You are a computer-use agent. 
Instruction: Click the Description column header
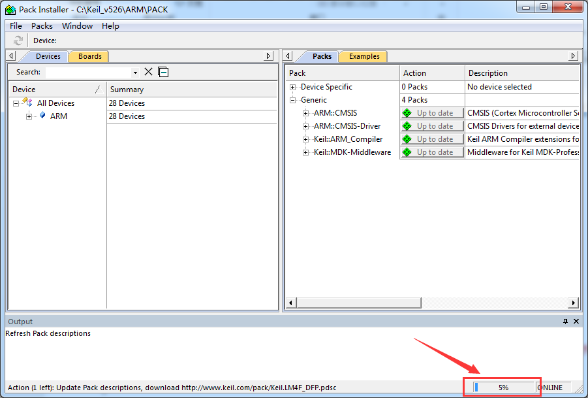(x=522, y=73)
